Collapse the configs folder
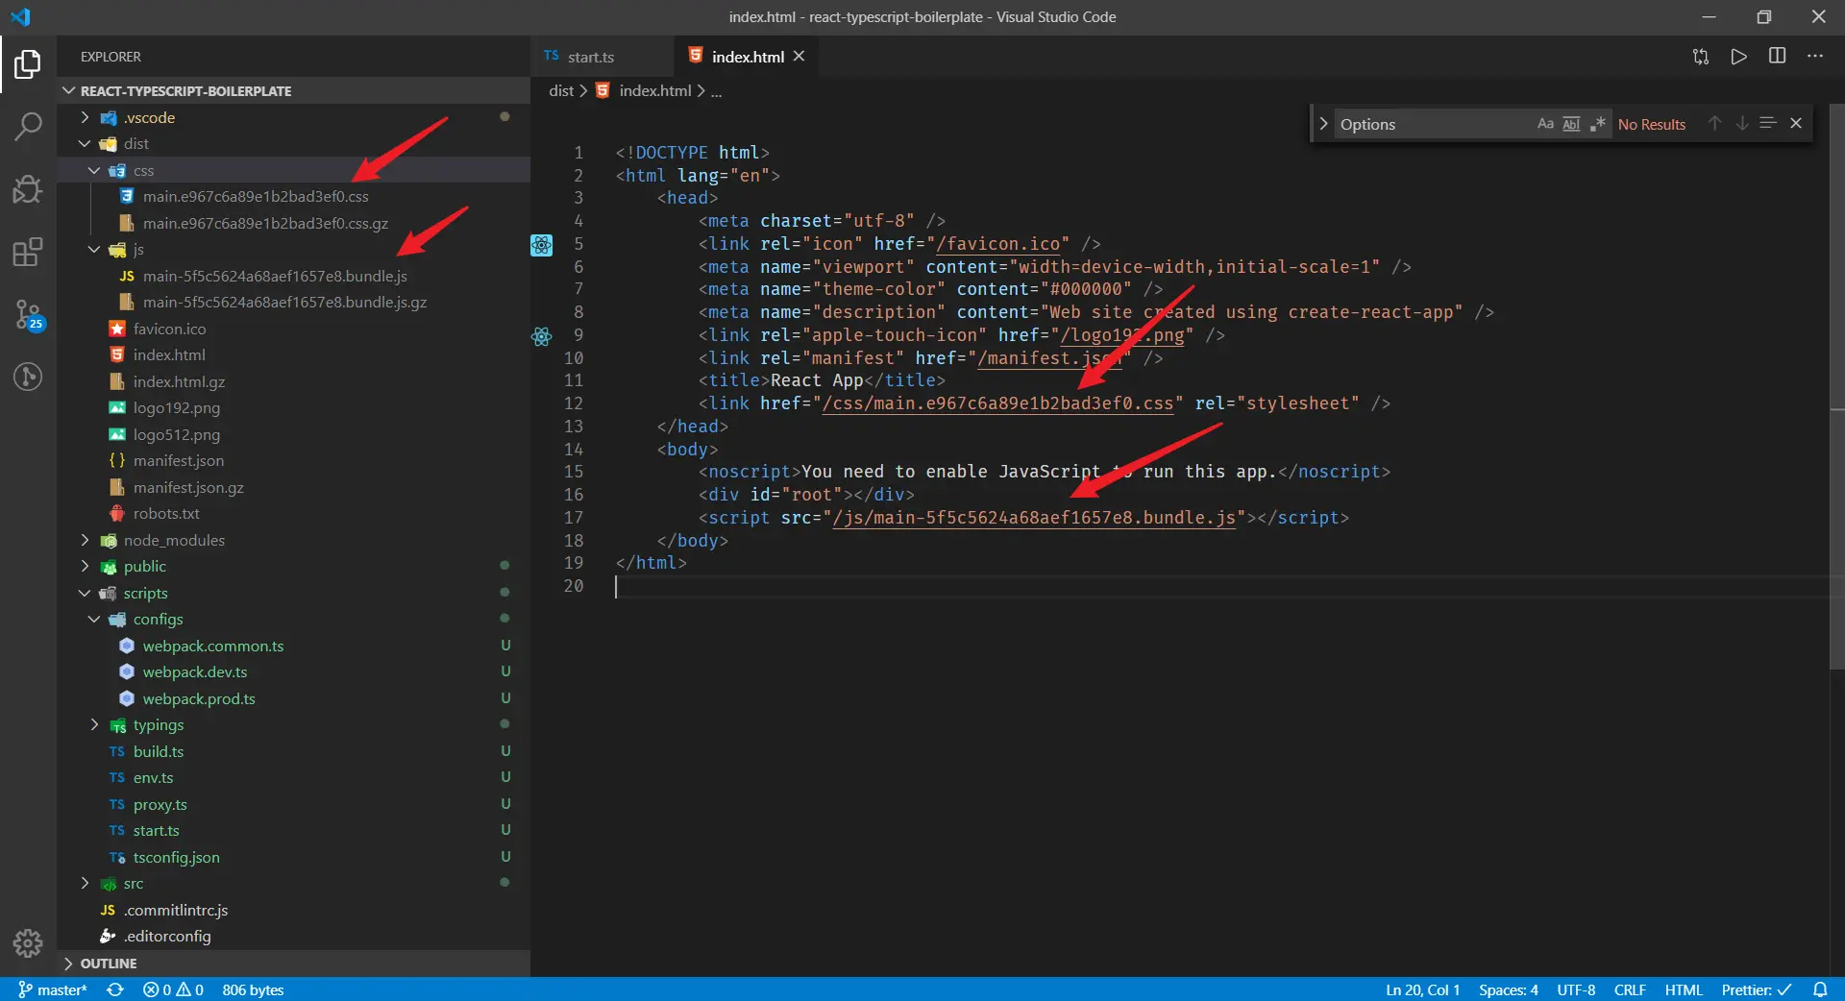Viewport: 1845px width, 1001px height. 94,620
